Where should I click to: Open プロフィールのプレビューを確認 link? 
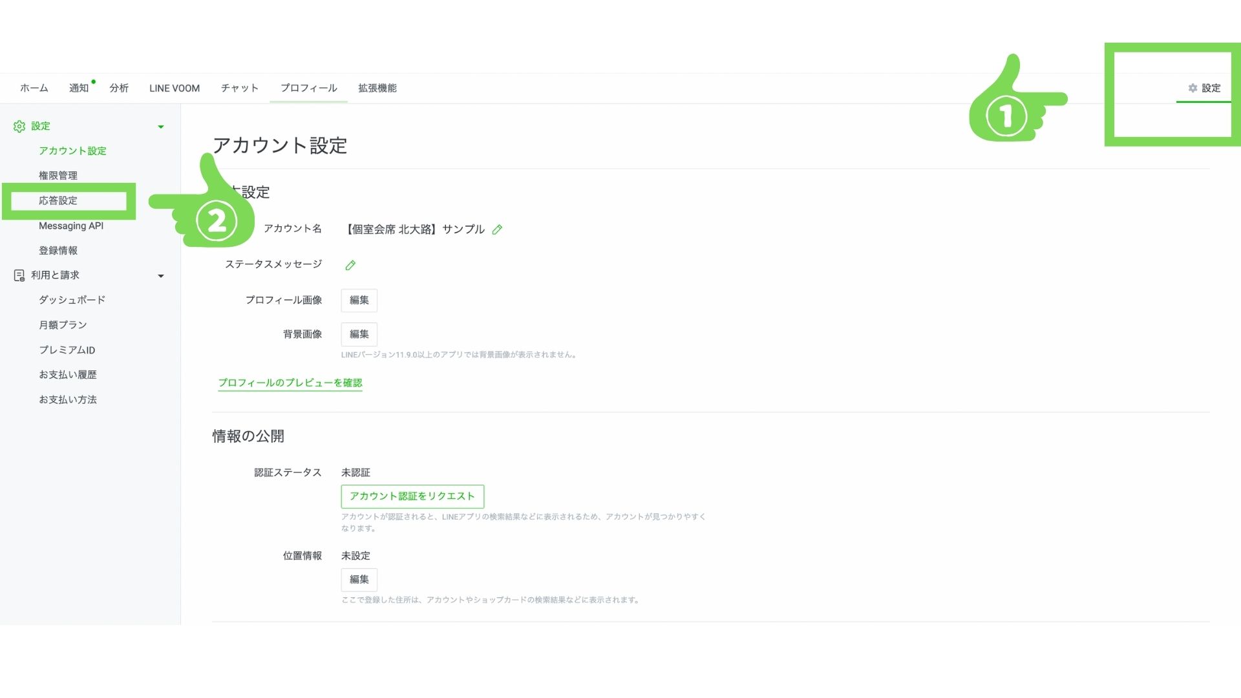tap(290, 383)
